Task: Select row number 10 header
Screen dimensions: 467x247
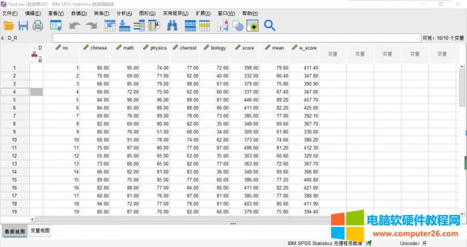Action: (x=15, y=140)
